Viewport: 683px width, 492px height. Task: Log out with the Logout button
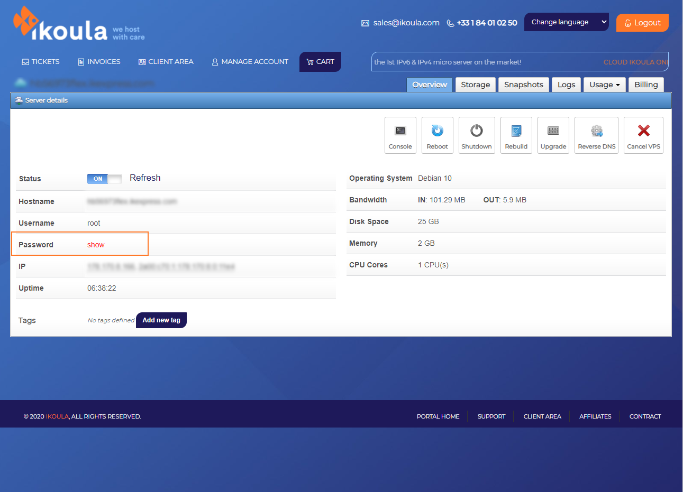[x=642, y=23]
